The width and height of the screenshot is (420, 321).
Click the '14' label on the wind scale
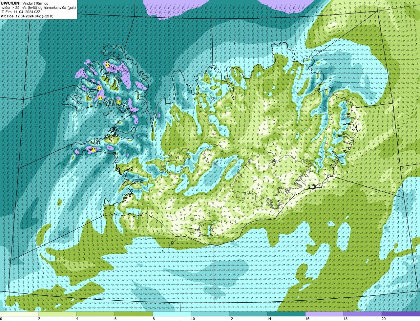pos(269,319)
